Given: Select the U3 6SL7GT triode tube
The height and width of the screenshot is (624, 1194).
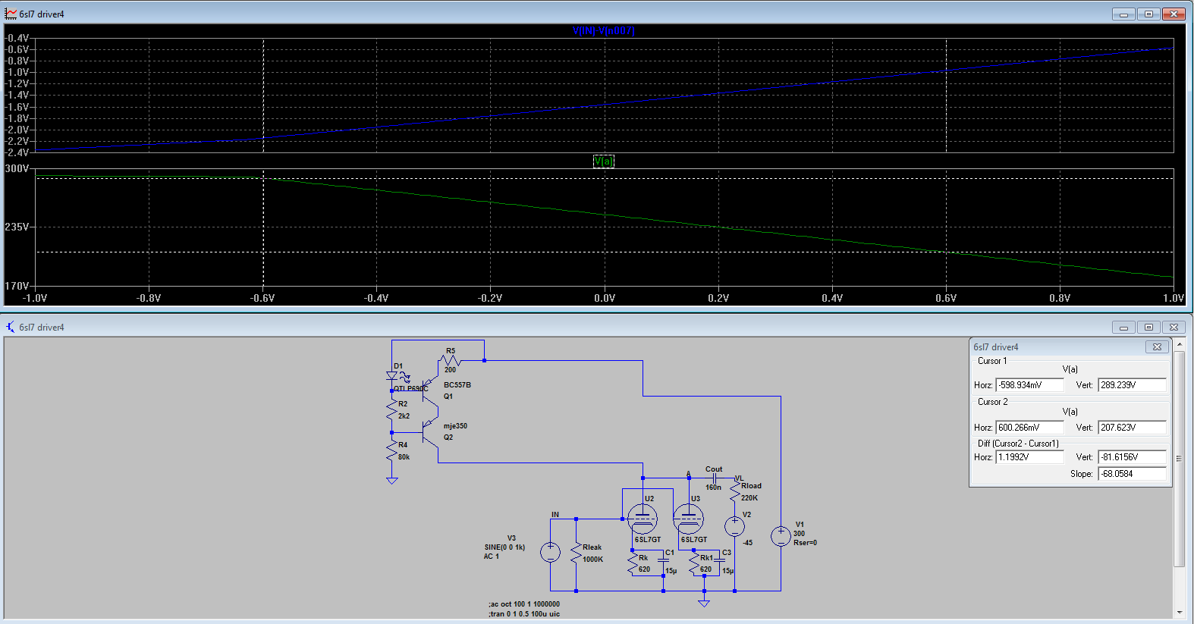Looking at the screenshot, I should (688, 519).
